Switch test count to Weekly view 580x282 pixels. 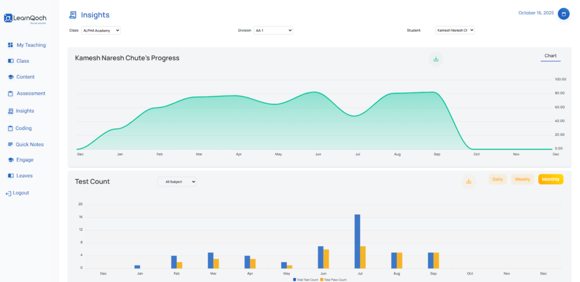tap(522, 179)
